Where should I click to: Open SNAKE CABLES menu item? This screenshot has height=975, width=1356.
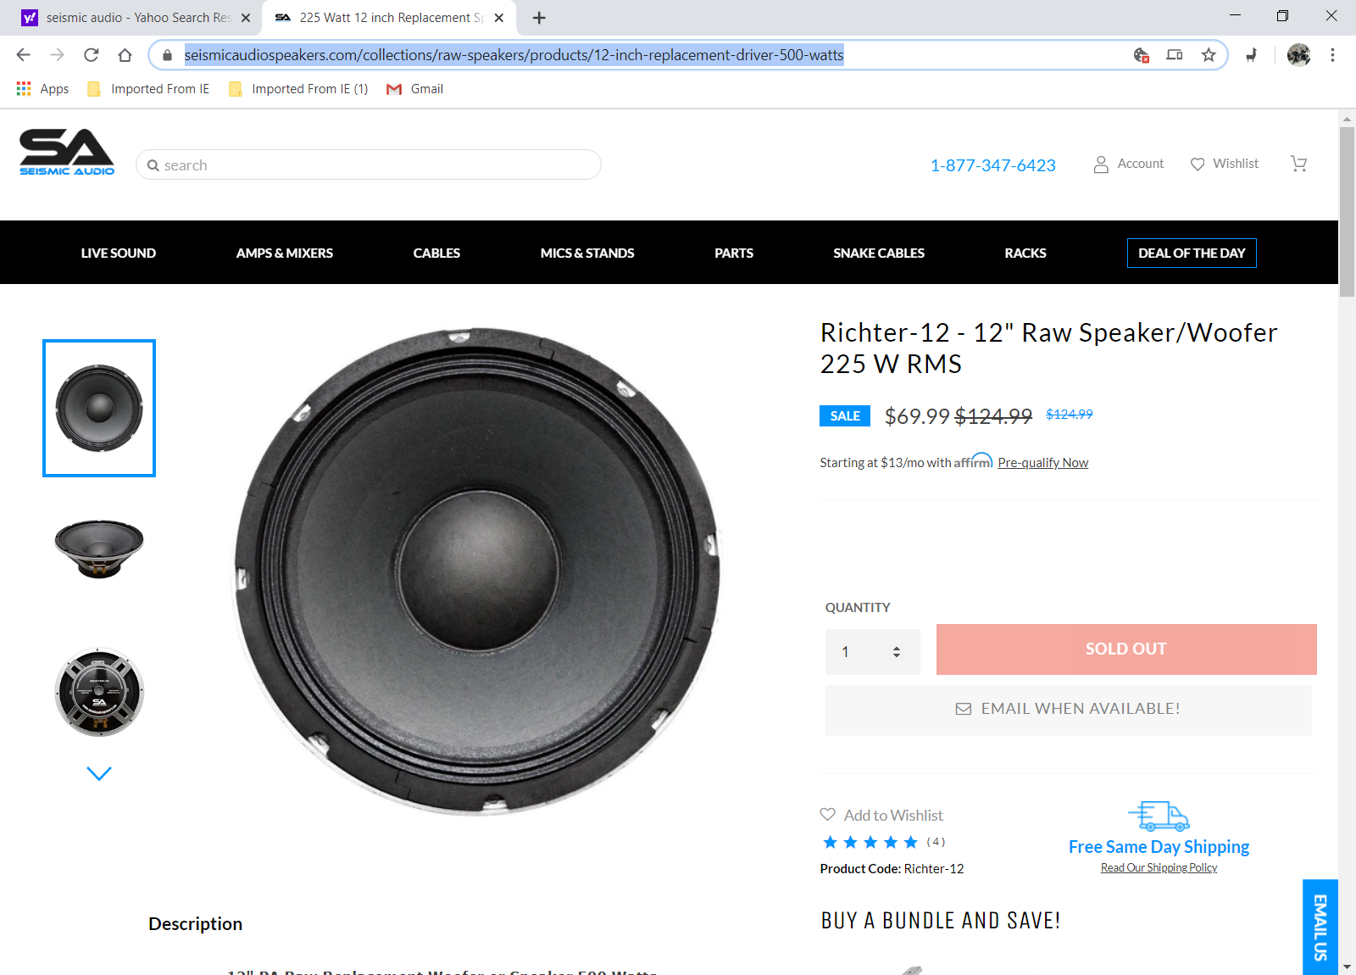(879, 253)
